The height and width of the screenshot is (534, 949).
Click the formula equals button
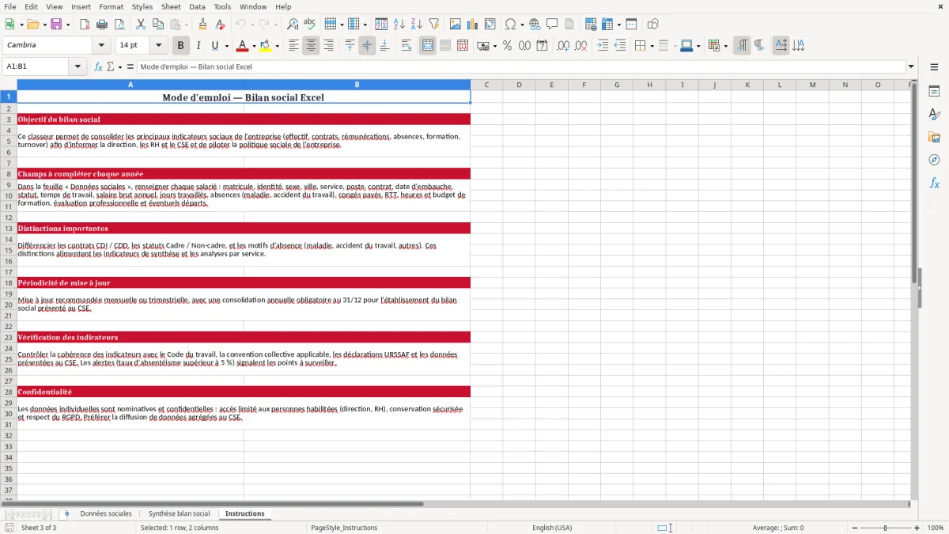[130, 66]
